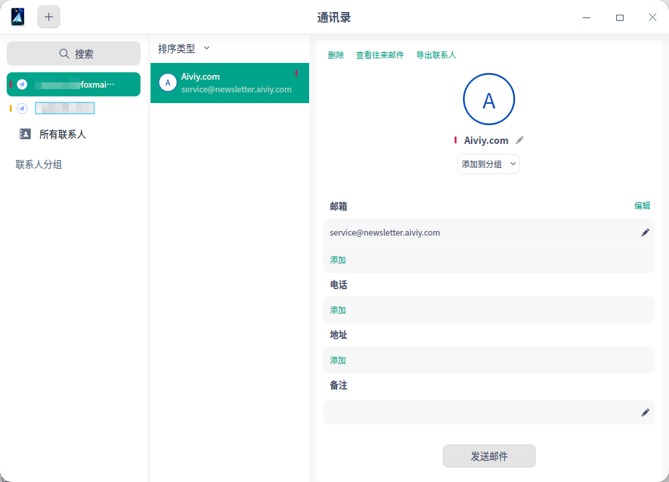Click the plus button in title bar
This screenshot has width=669, height=482.
(x=49, y=17)
